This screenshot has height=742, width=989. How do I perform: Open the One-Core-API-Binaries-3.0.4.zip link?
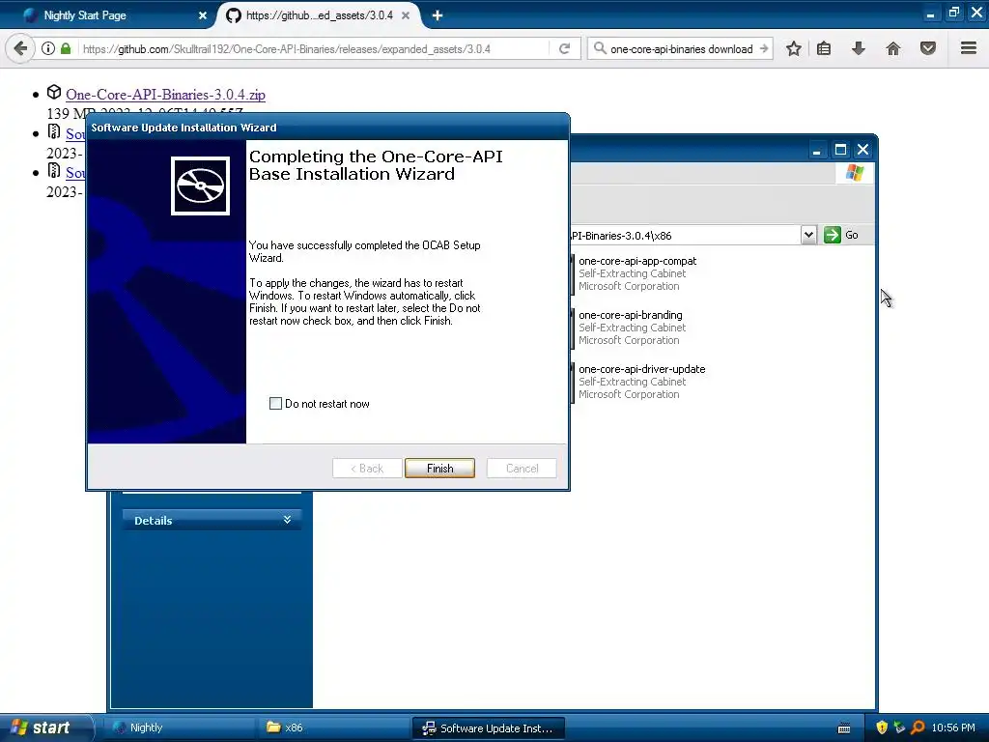[x=165, y=95]
